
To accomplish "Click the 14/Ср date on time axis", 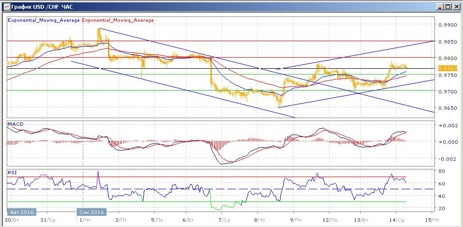I will coord(397,219).
